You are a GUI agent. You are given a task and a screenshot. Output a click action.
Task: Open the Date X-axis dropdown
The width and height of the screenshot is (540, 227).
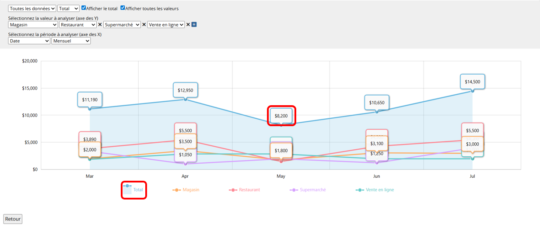click(29, 41)
